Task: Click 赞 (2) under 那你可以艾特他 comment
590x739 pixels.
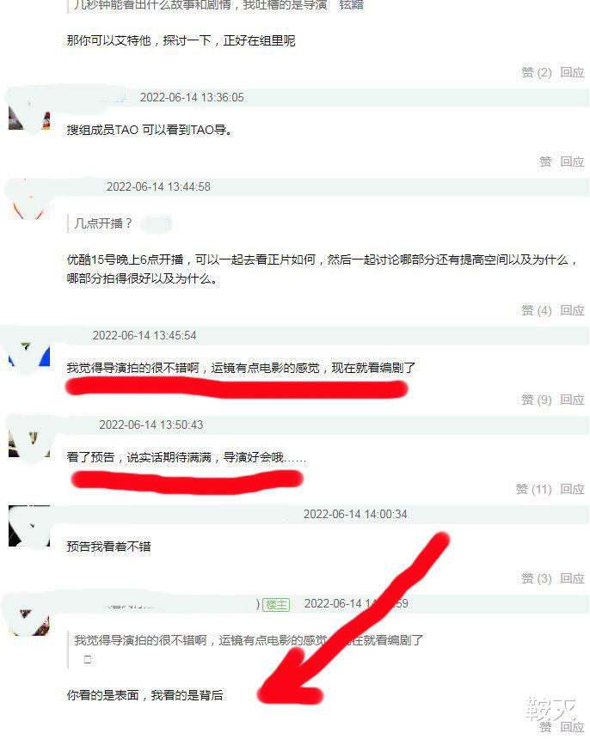Action: coord(536,72)
